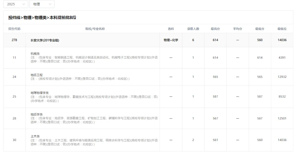Click highest score 565 in 地质工程 row
This screenshot has width=296, height=153.
pyautogui.click(x=215, y=77)
